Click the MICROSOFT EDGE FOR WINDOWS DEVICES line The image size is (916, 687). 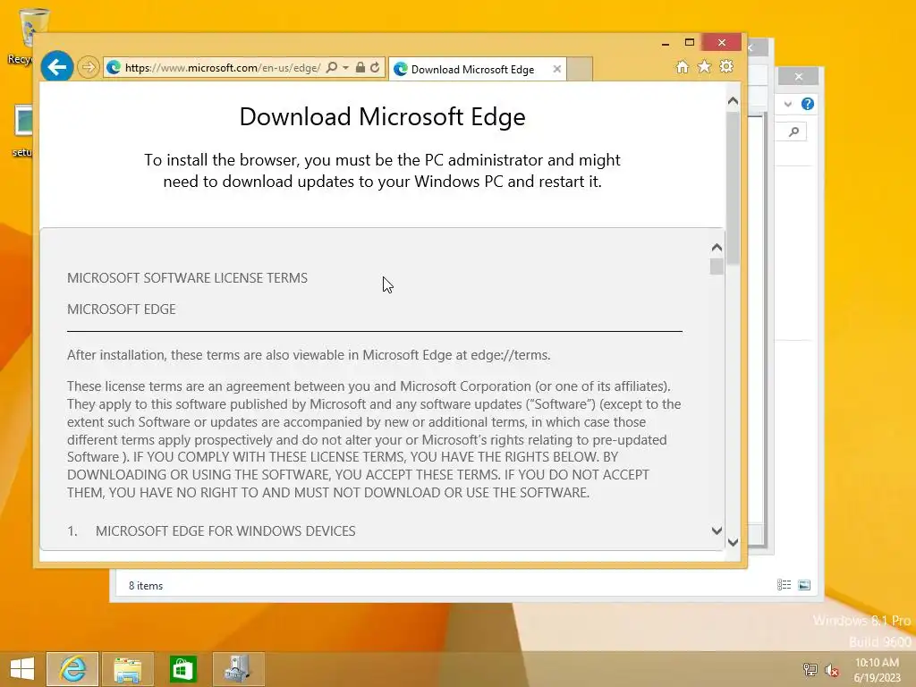[225, 531]
